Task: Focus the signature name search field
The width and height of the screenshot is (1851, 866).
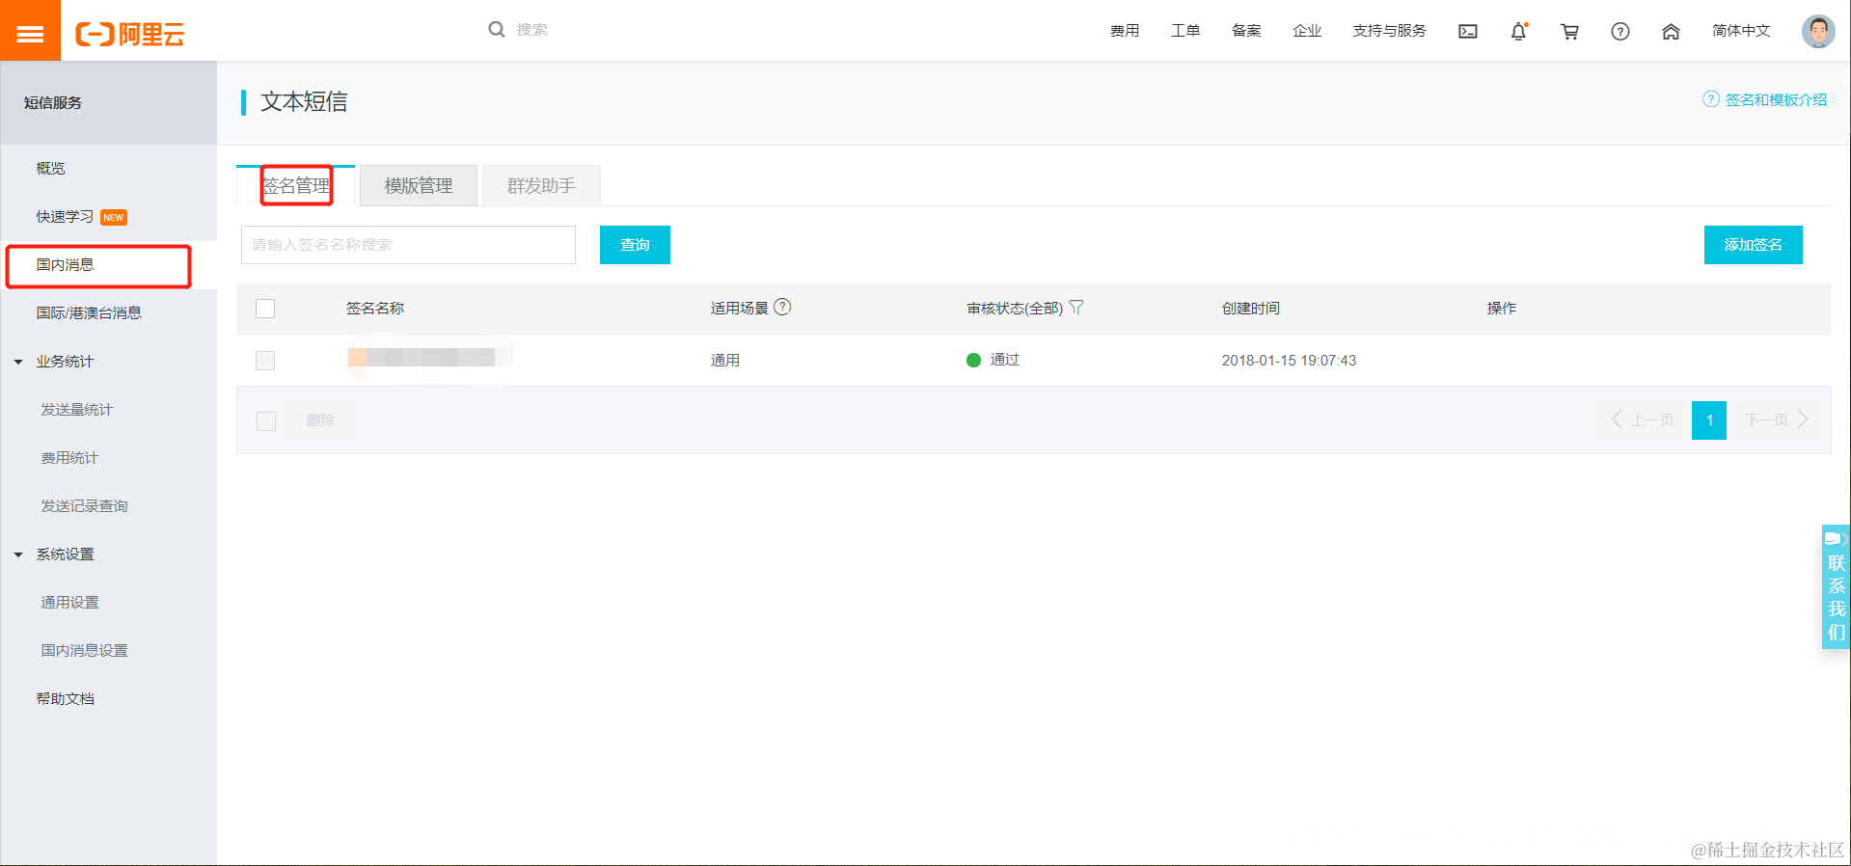Action: point(408,245)
